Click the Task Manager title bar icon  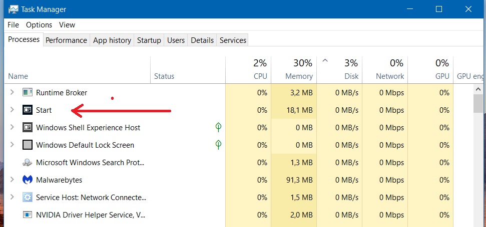[x=14, y=9]
